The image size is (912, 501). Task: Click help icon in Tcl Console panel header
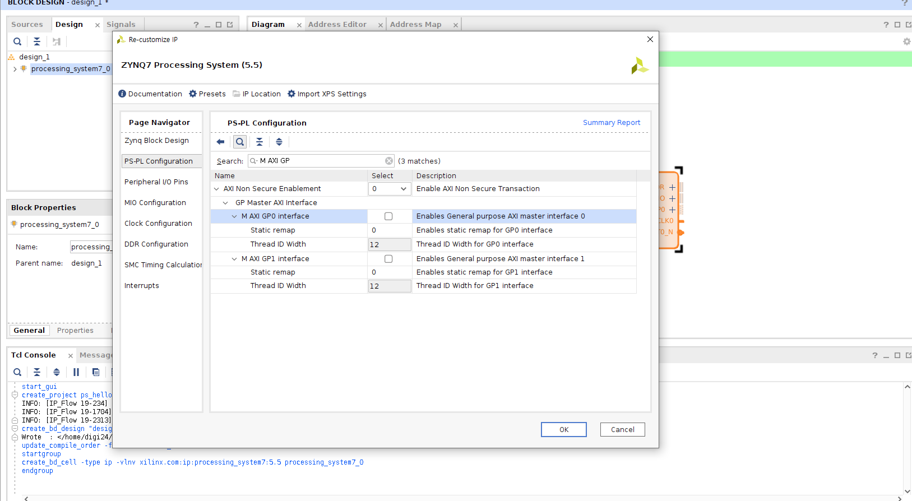(x=875, y=355)
